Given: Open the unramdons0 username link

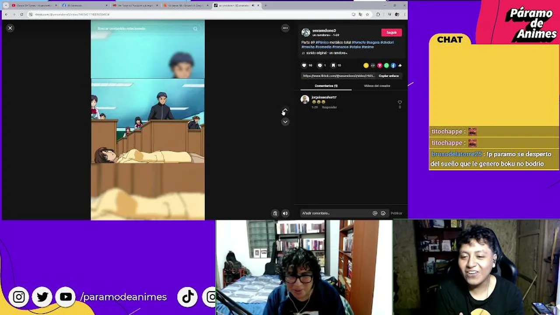Looking at the screenshot, I should 324,31.
